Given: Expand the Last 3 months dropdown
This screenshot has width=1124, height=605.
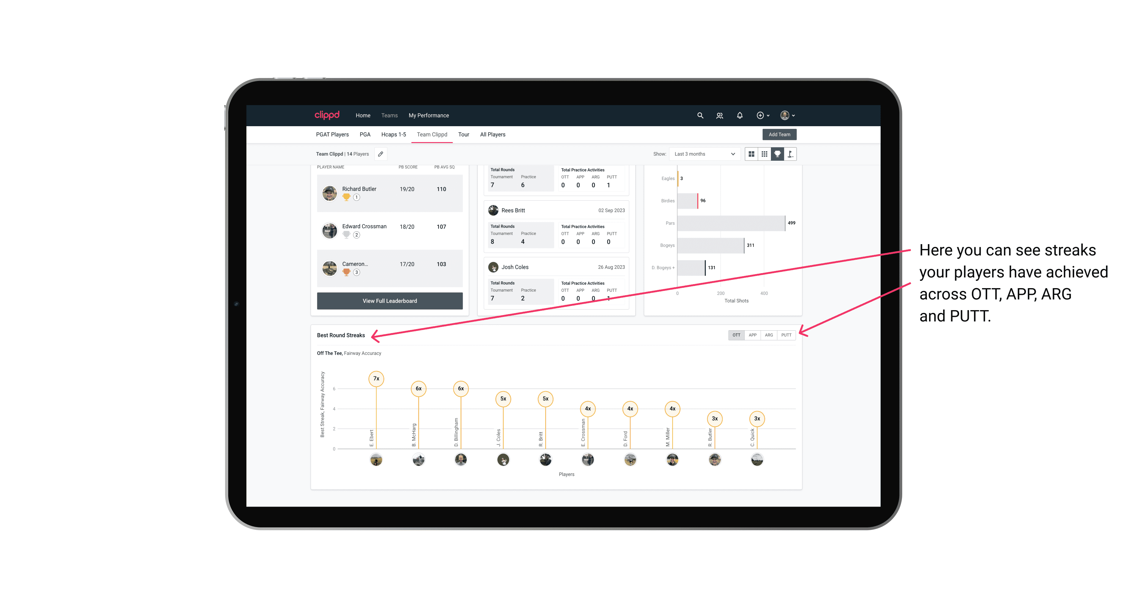Looking at the screenshot, I should pos(703,154).
